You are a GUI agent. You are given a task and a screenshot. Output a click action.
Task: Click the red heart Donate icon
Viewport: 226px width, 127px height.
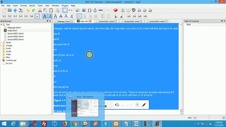(x=115, y=10)
